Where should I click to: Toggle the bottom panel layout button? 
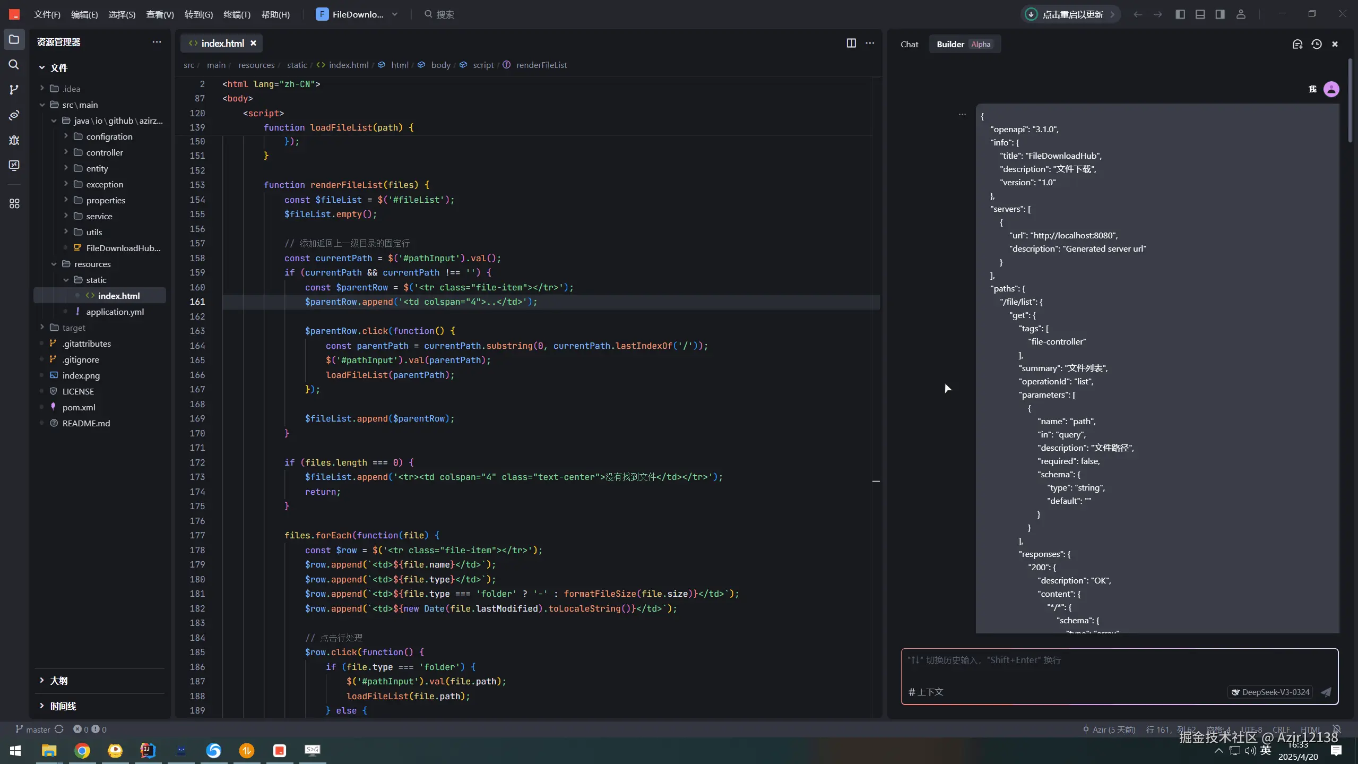pyautogui.click(x=1200, y=14)
